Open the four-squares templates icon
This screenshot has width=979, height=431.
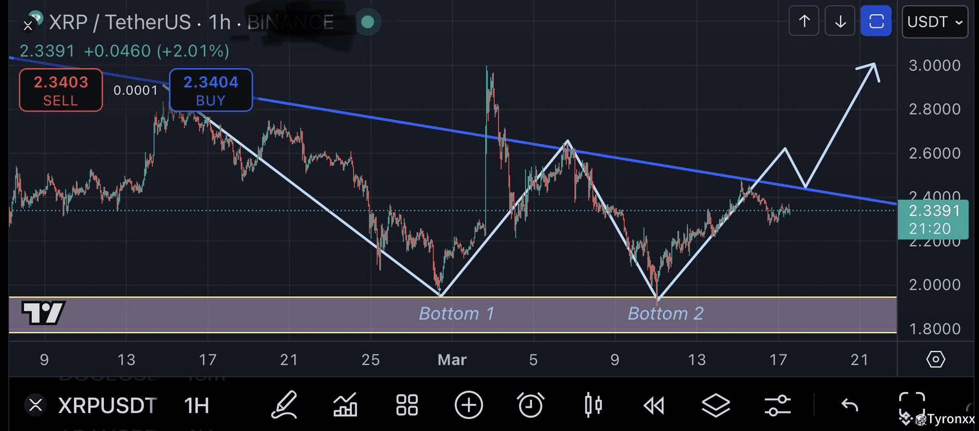pos(407,405)
